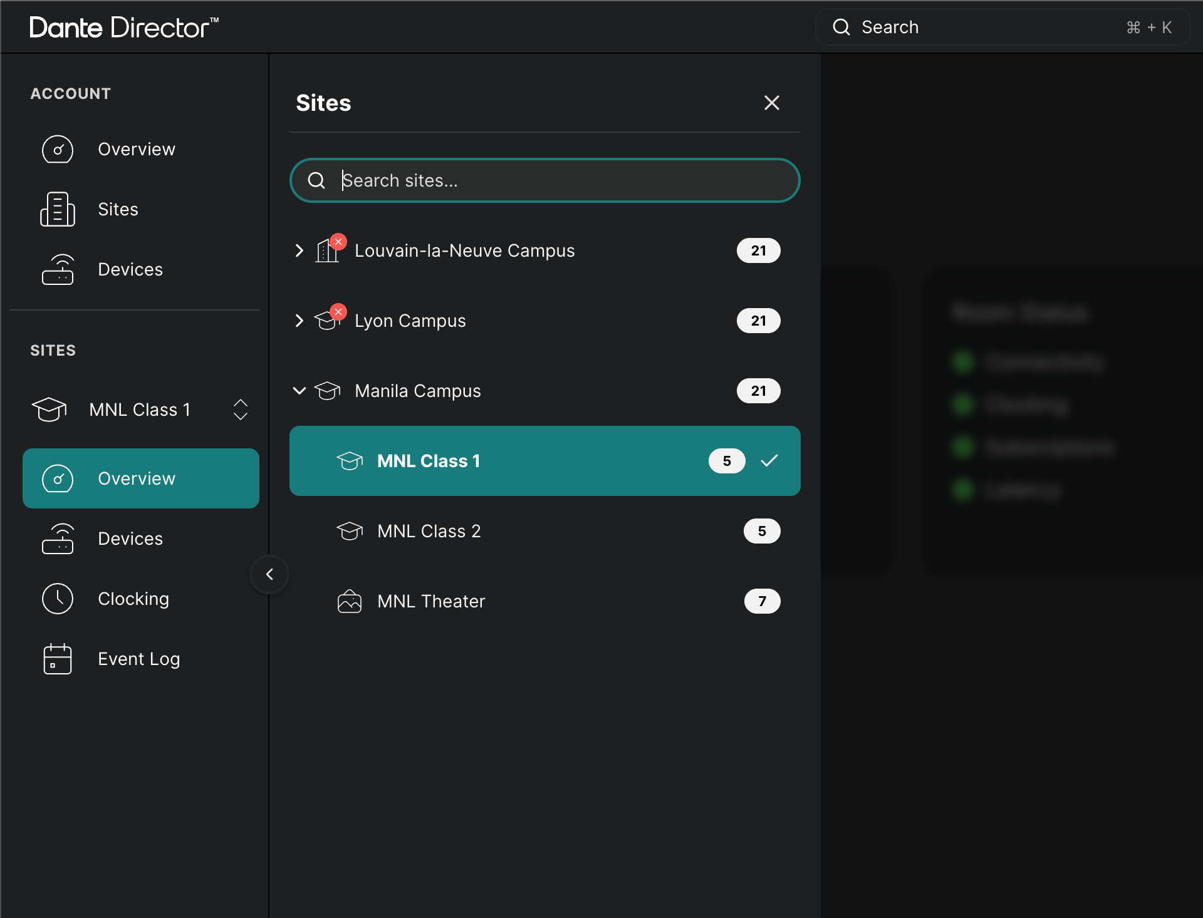Expand the Lyon Campus tree row
The image size is (1203, 918).
click(299, 321)
